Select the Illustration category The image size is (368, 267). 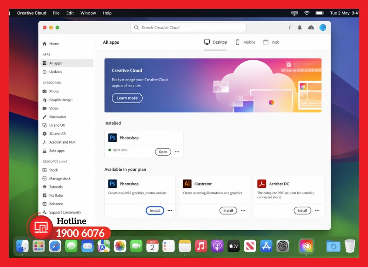pos(54,117)
